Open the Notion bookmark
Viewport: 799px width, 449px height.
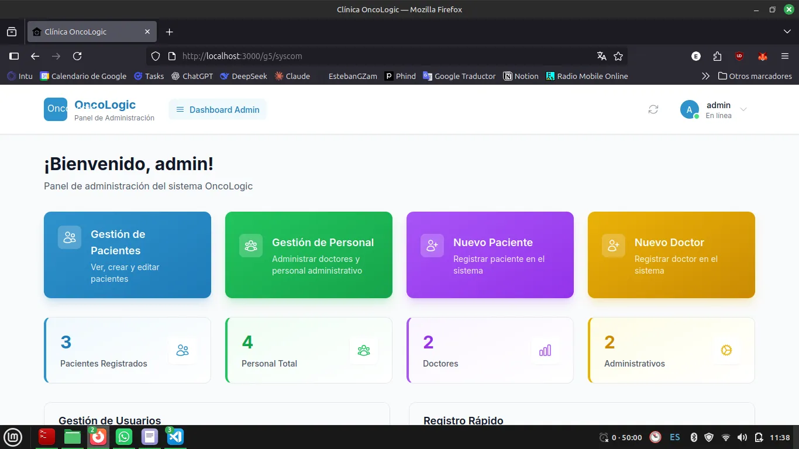[x=521, y=76]
